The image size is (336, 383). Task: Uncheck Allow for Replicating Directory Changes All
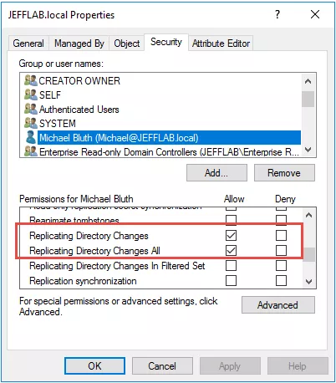pyautogui.click(x=231, y=251)
